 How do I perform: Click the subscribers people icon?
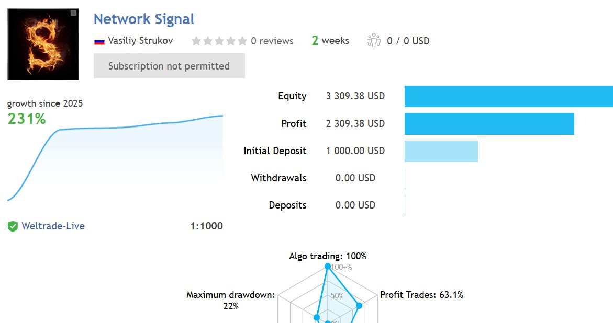pyautogui.click(x=374, y=40)
